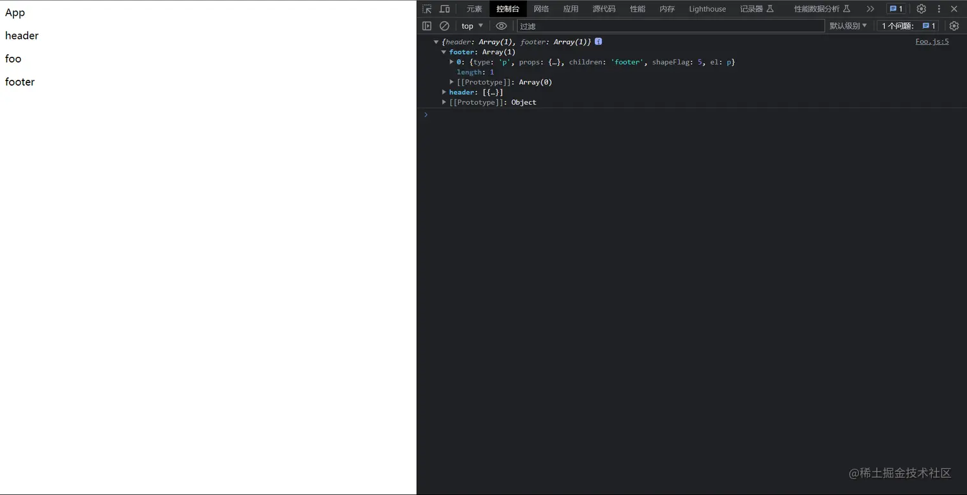Image resolution: width=967 pixels, height=495 pixels.
Task: Open the 默认级别 log level dropdown
Action: [x=849, y=26]
